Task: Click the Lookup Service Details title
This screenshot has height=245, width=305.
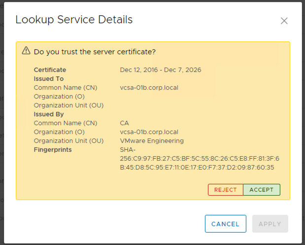Action: click(x=74, y=20)
